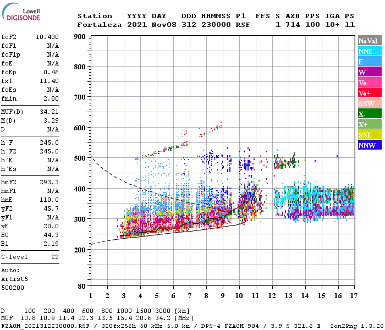Click the 17 MHz x-axis label
The image size is (385, 330).
coord(354,296)
